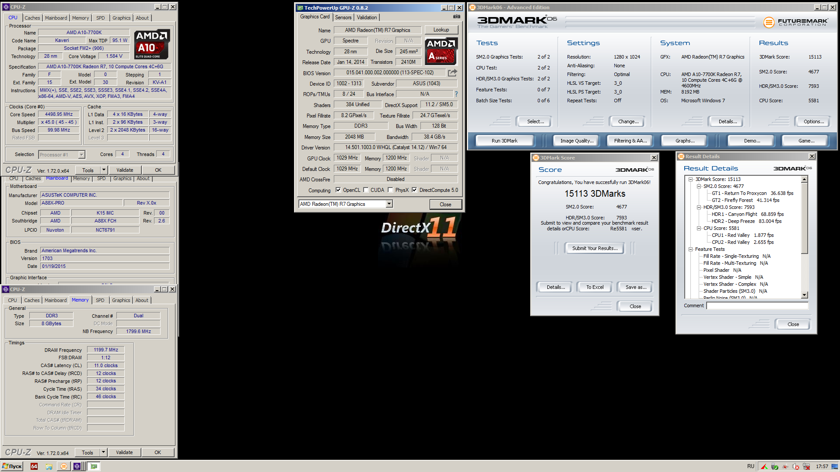Activate the GPU-Z taskbar button
Image resolution: width=840 pixels, height=472 pixels.
(93, 466)
